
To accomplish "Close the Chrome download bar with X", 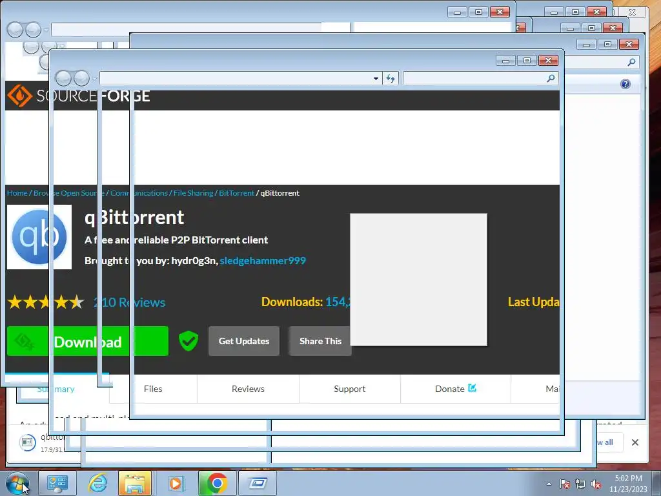I will pyautogui.click(x=635, y=442).
